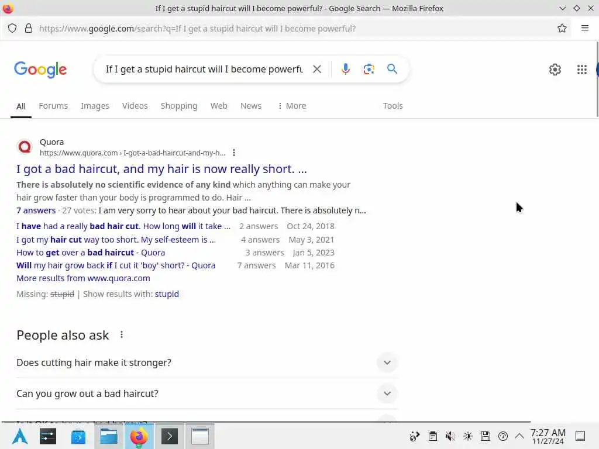Adjust brightness from tray icon
Viewport: 599px width, 449px height.
[468, 436]
